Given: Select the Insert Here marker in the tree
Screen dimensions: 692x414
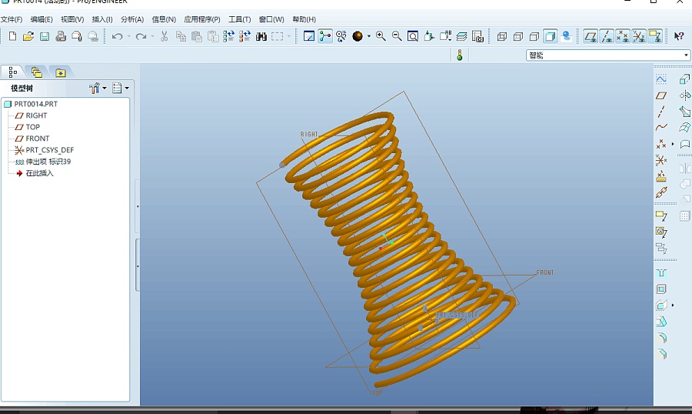Looking at the screenshot, I should pyautogui.click(x=39, y=173).
